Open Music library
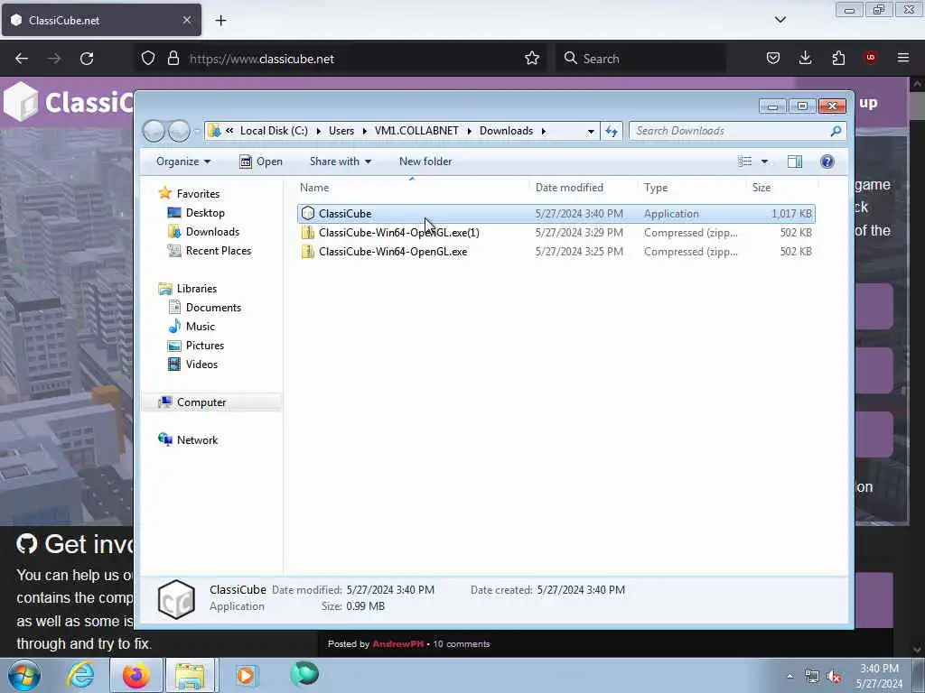Image resolution: width=925 pixels, height=693 pixels. pos(200,327)
